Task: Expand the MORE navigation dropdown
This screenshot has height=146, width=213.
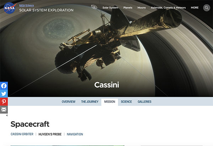Action: point(195,7)
